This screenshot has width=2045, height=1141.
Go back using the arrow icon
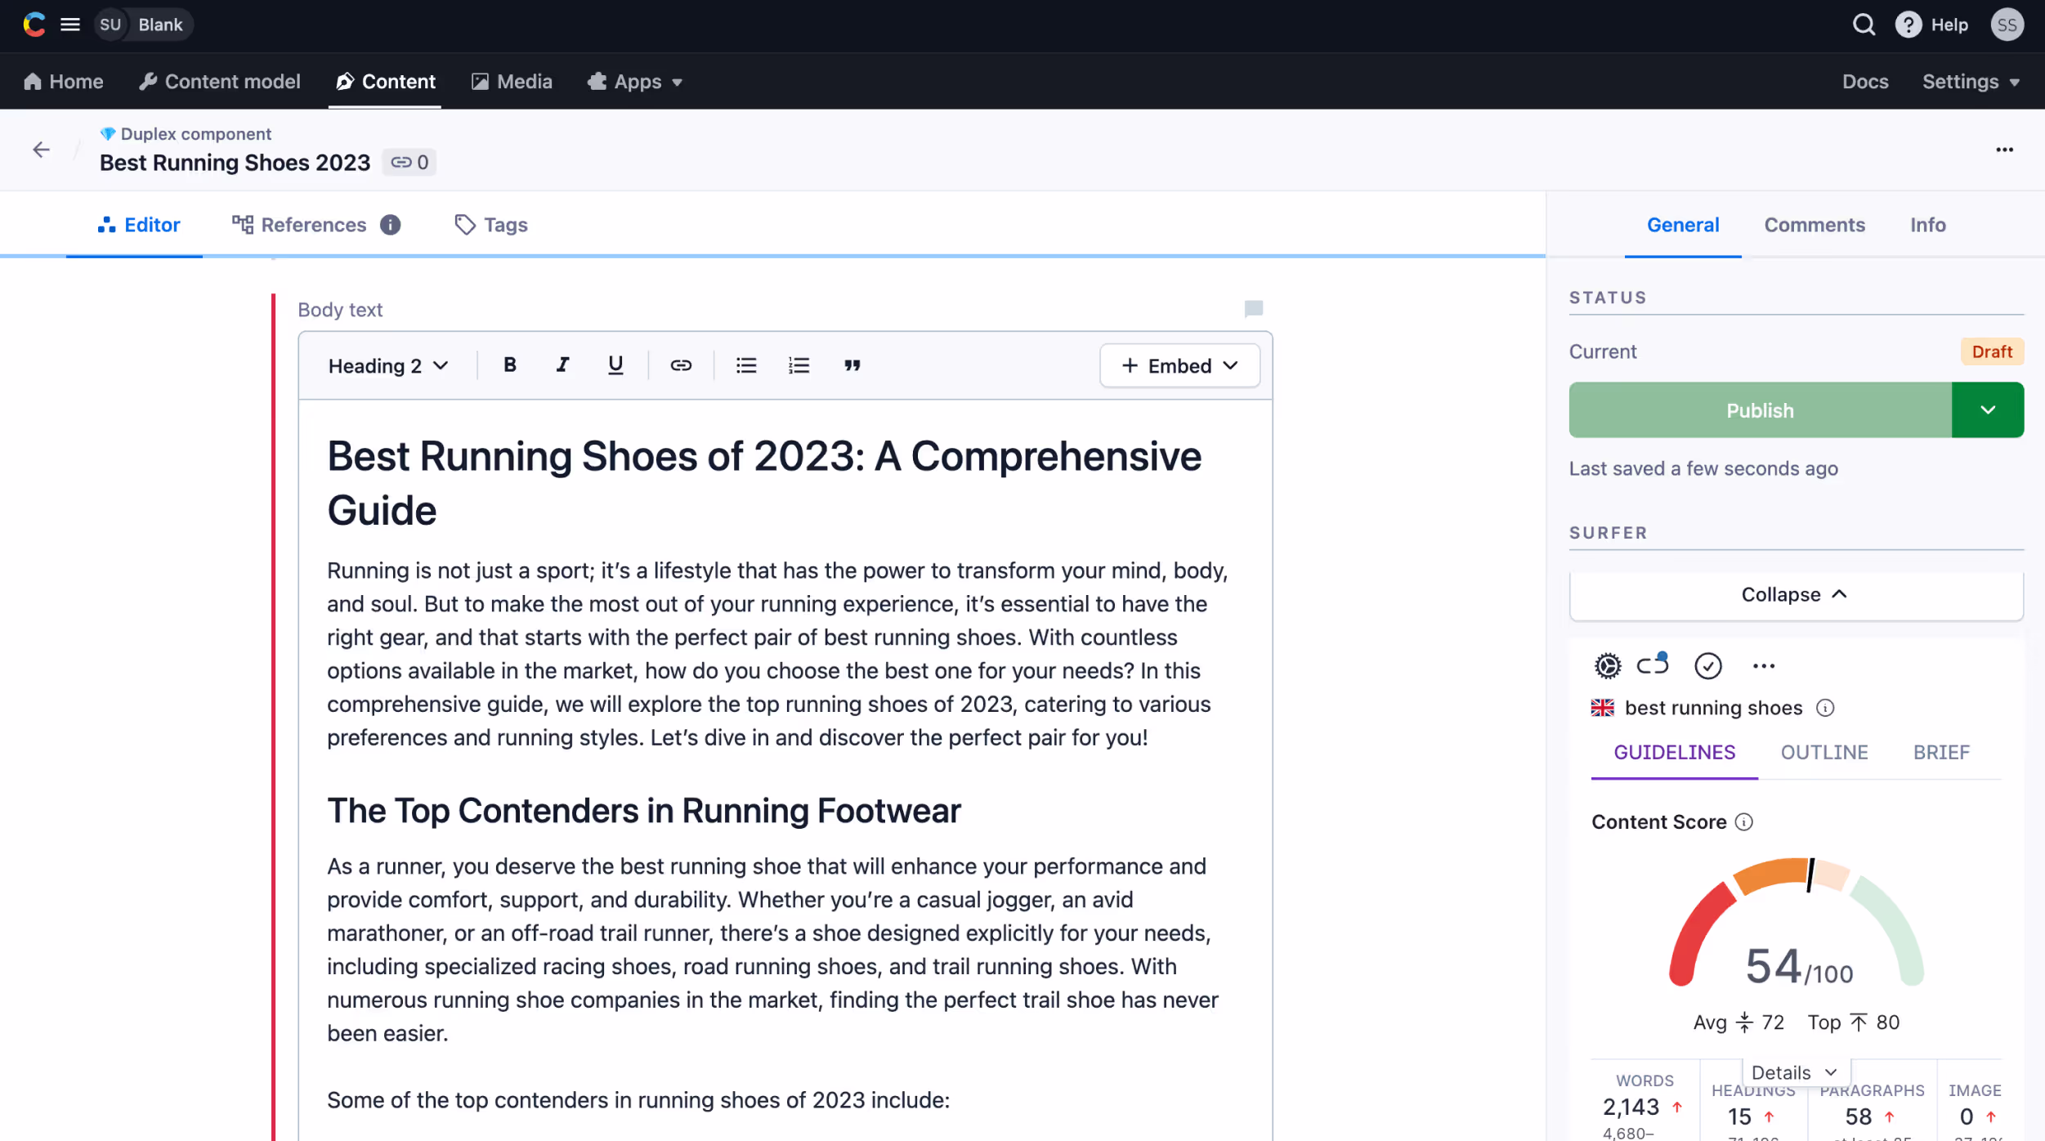[41, 150]
